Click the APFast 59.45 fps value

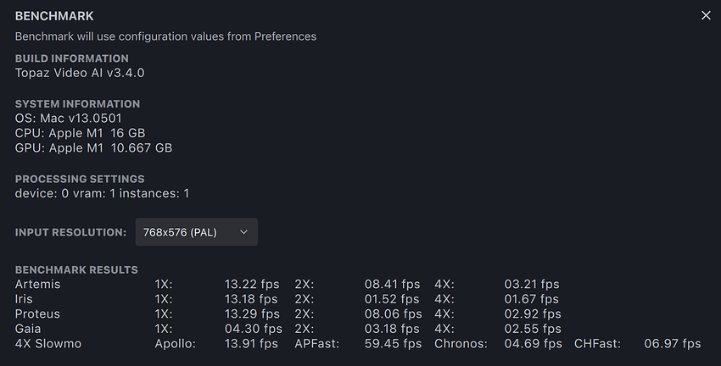click(393, 344)
